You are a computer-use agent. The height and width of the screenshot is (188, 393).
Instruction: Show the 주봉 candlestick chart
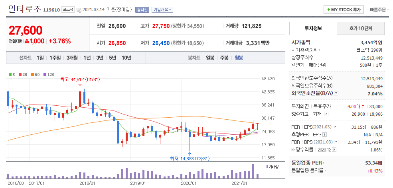coord(224,58)
